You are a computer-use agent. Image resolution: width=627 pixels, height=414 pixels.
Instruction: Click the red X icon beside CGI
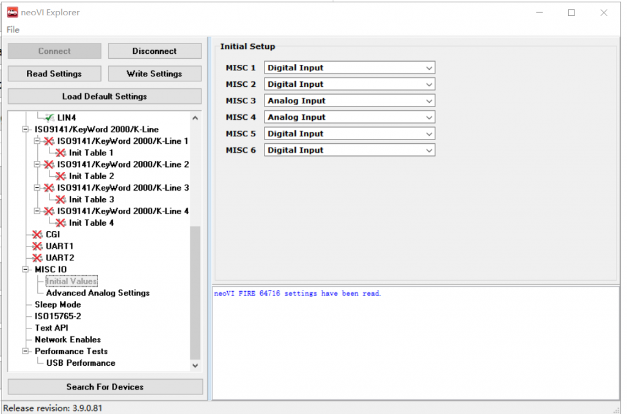(37, 235)
